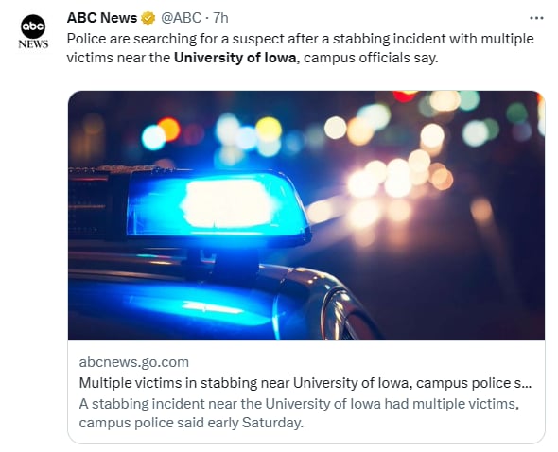The image size is (558, 452).
Task: Click the card description about early Saturday
Action: point(299,413)
